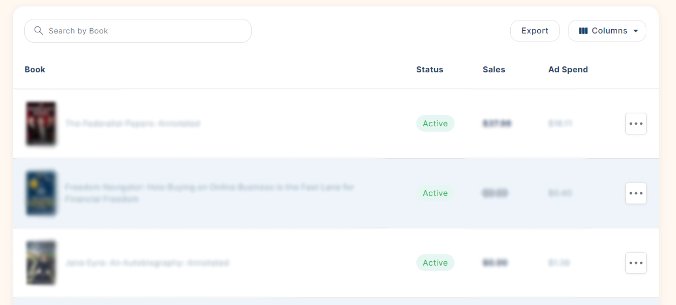Click the Export button
Image resolution: width=676 pixels, height=305 pixels.
click(535, 31)
